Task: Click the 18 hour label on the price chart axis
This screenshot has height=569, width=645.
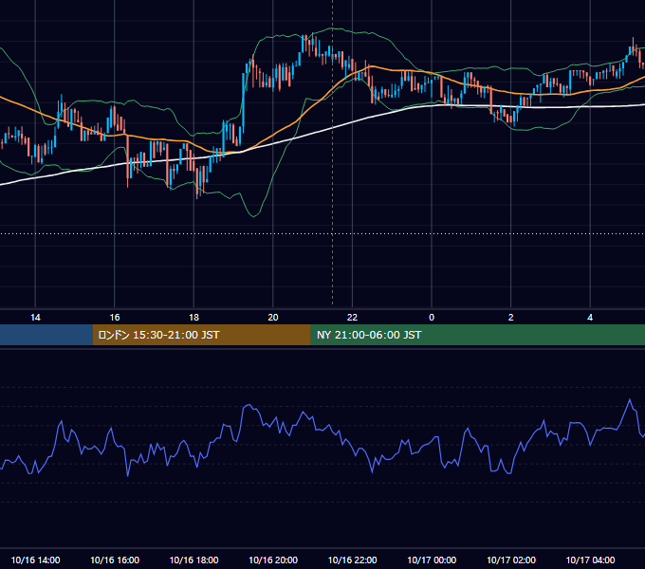Action: coord(193,318)
